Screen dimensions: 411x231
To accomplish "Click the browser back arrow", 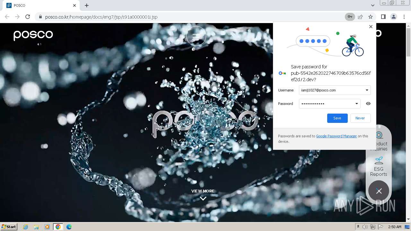I will [x=7, y=17].
